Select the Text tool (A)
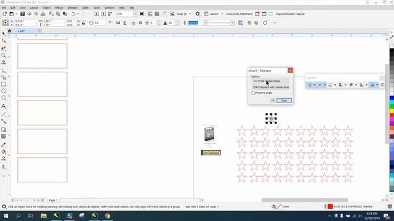394x221 pixels. tap(4, 106)
